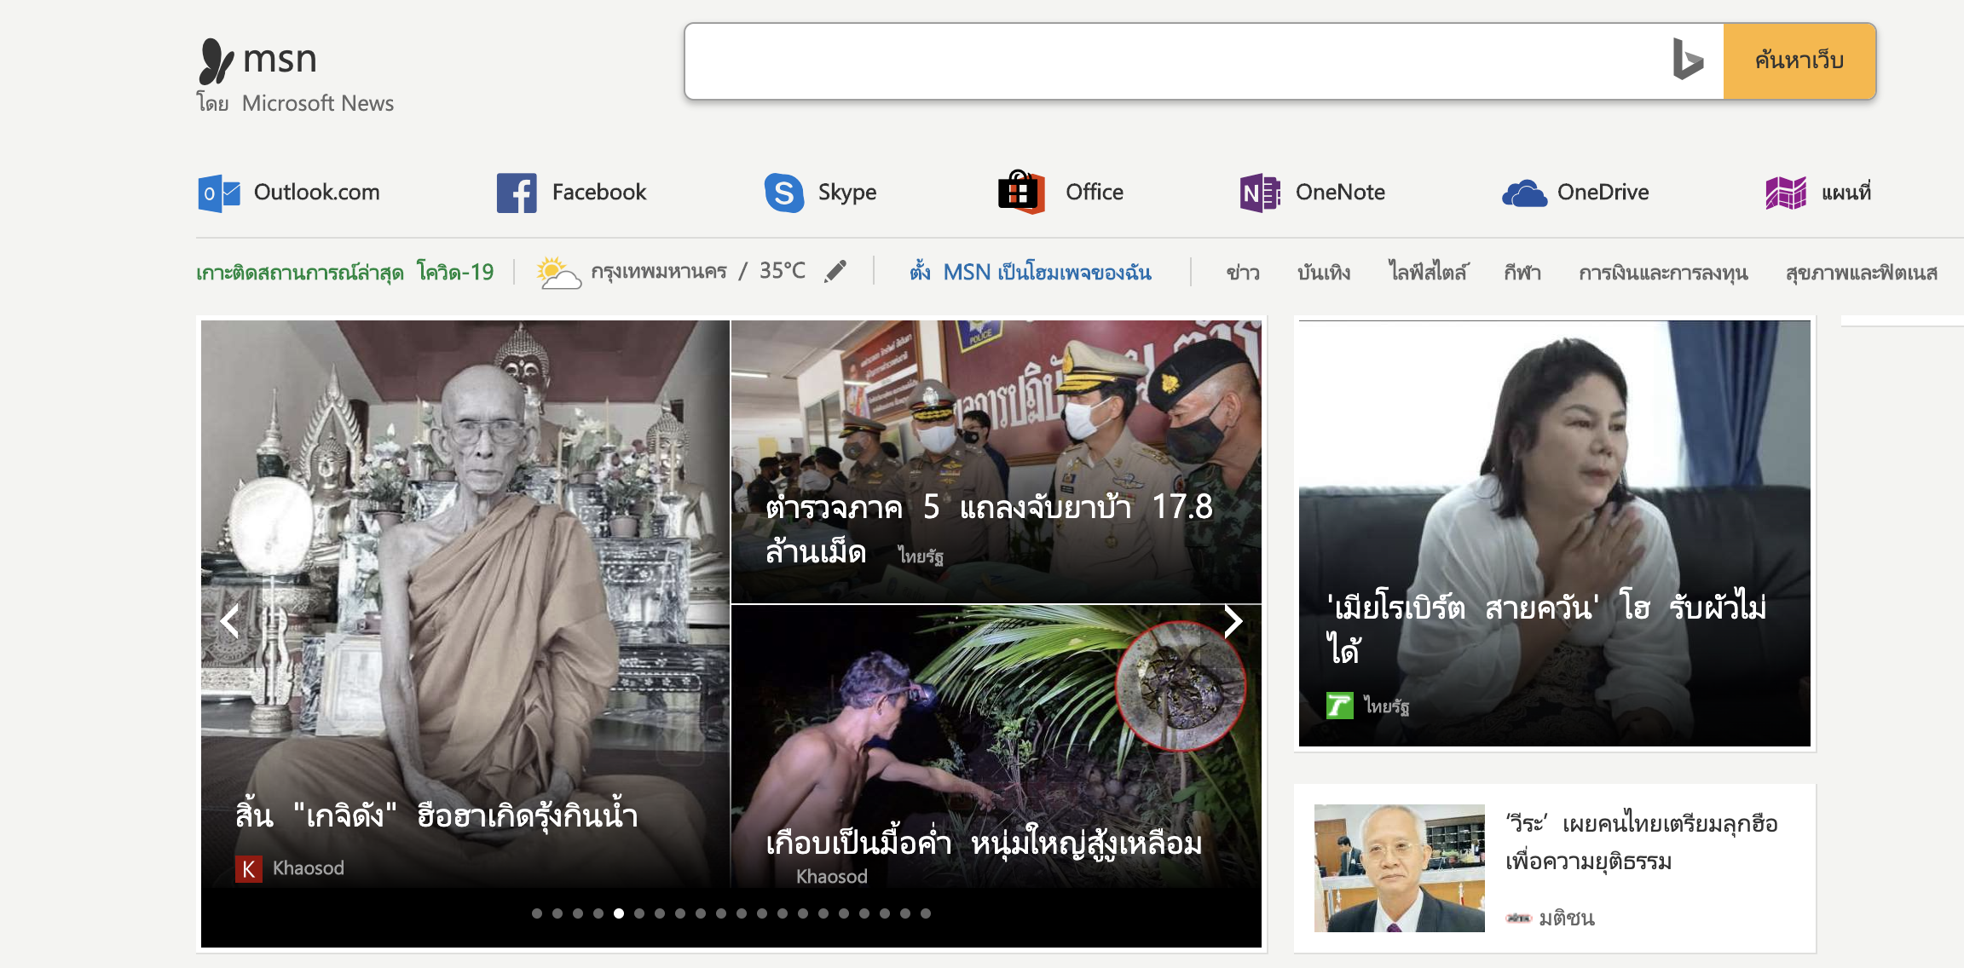The width and height of the screenshot is (1964, 968).
Task: Click the OneNote notebook icon
Action: 1259,193
